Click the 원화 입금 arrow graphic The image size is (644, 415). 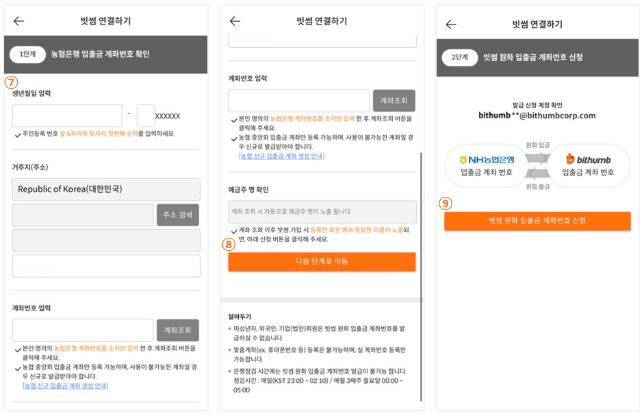pyautogui.click(x=538, y=158)
